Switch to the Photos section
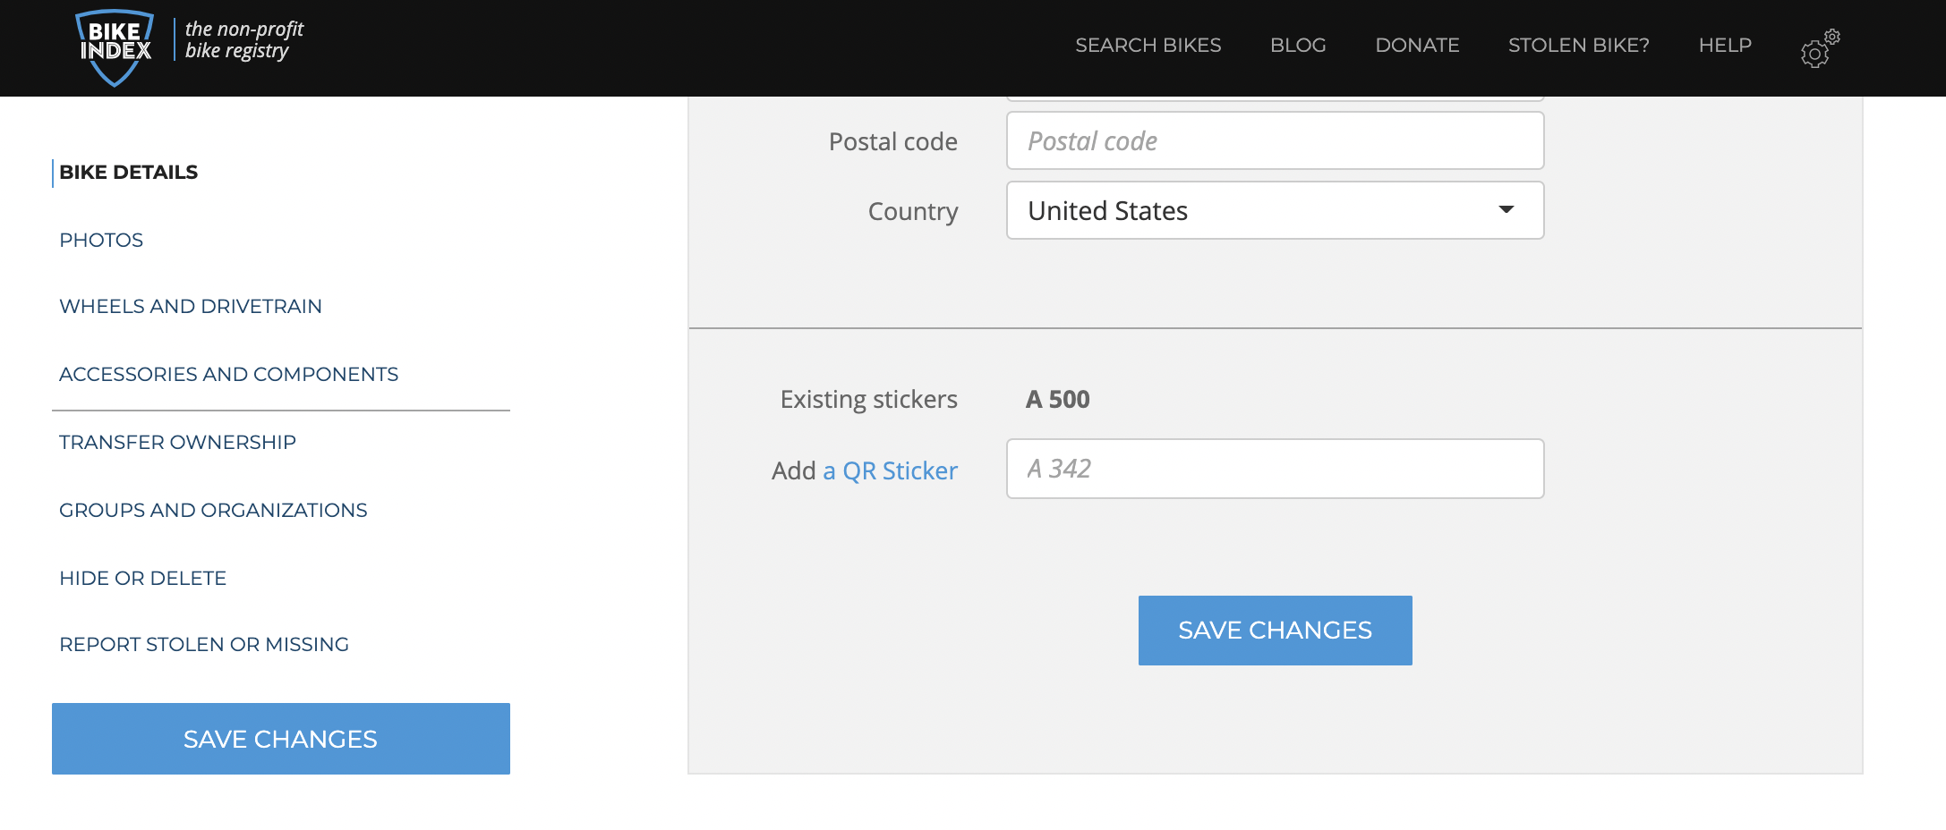This screenshot has height=830, width=1946. tap(101, 240)
